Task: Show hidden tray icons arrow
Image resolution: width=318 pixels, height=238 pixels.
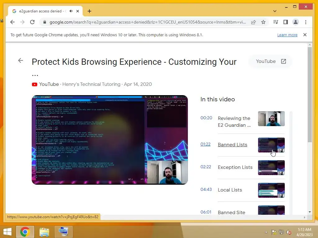Action: click(x=266, y=232)
